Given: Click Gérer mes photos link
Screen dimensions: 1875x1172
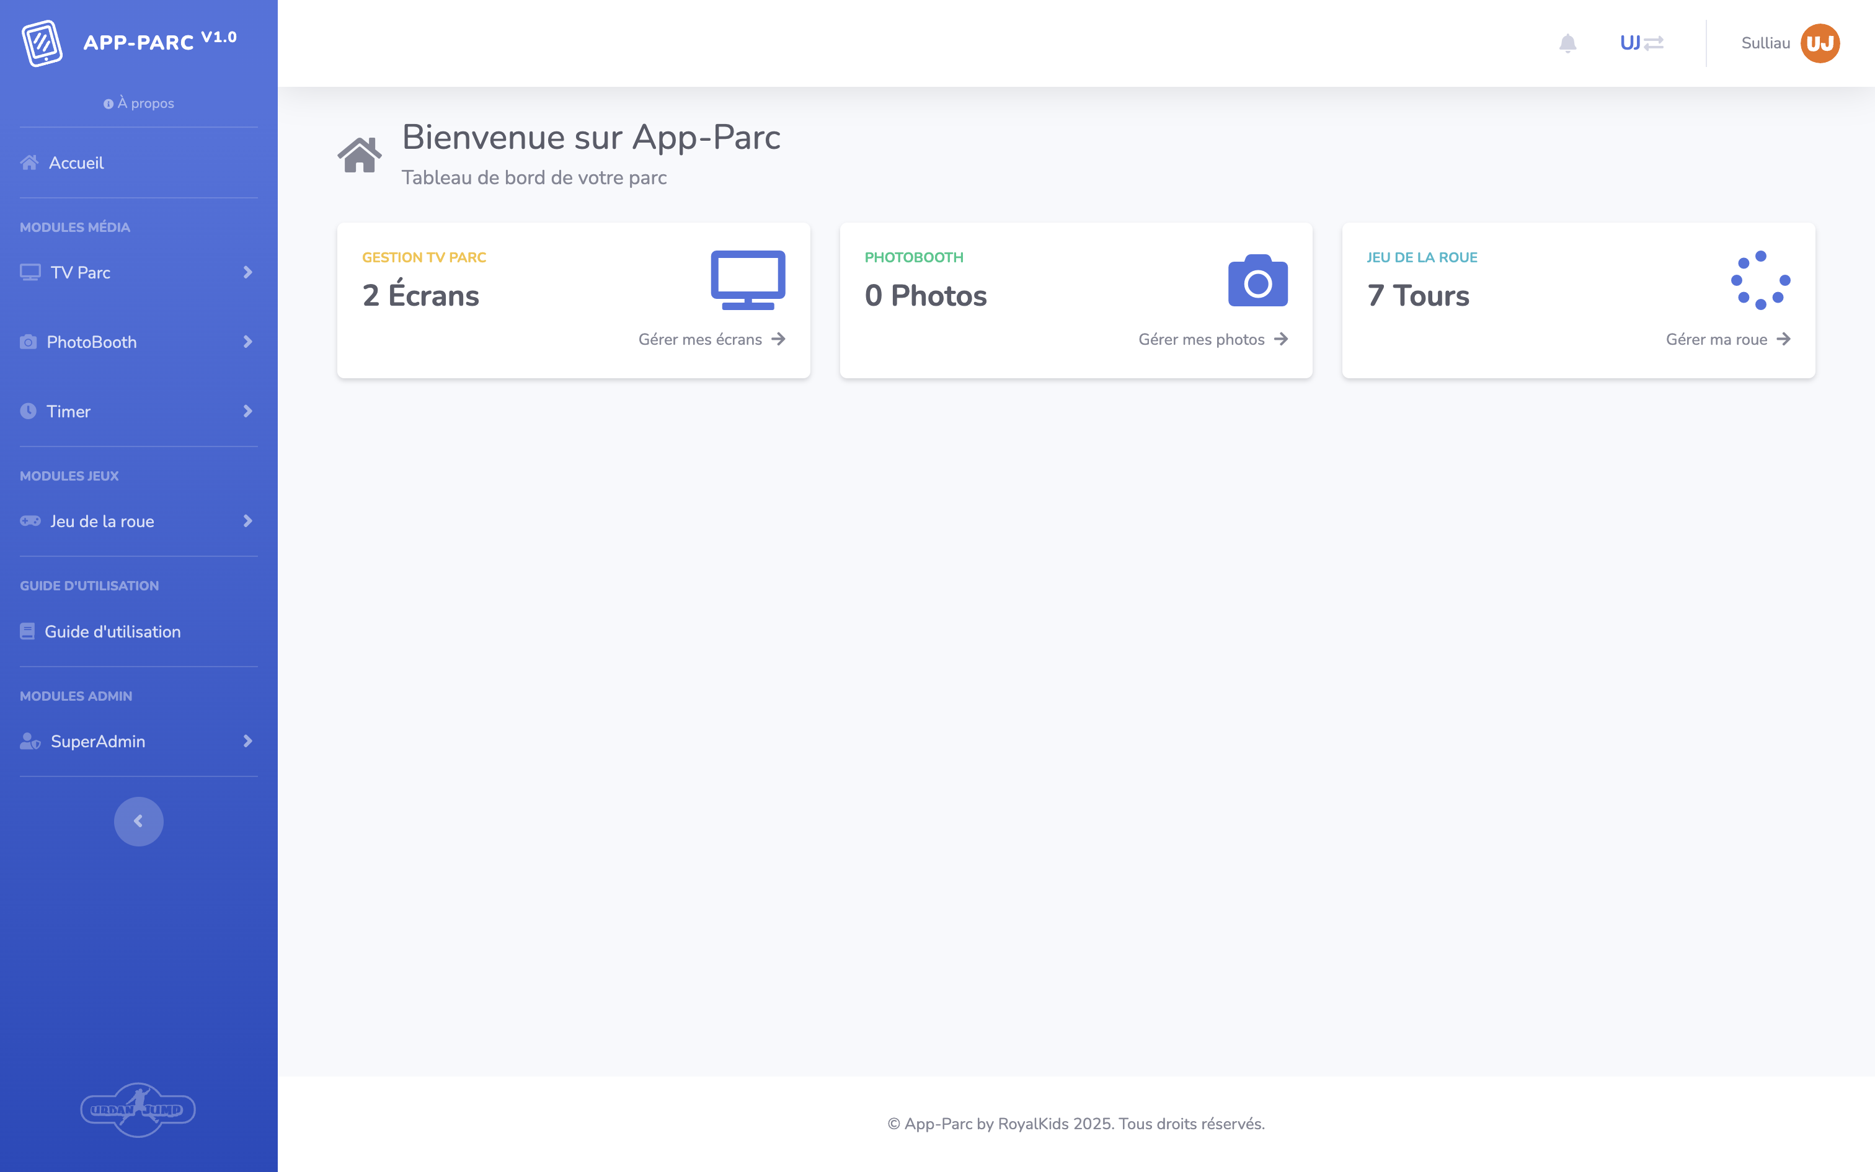Looking at the screenshot, I should 1212,339.
